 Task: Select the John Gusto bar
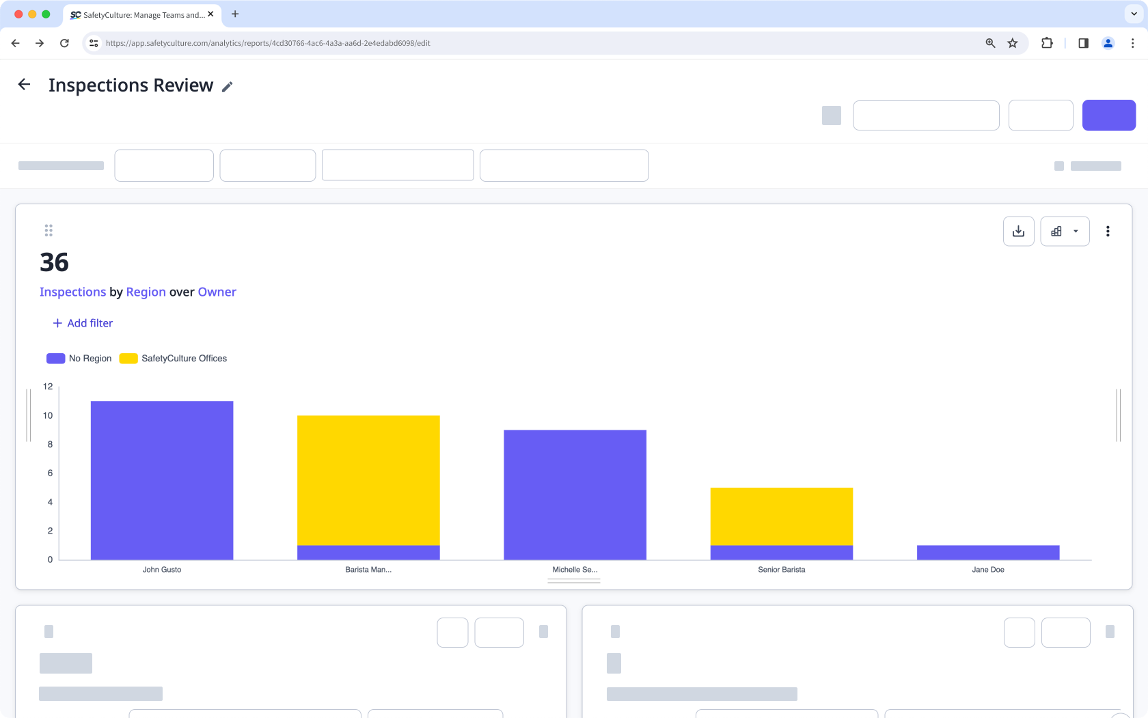click(162, 480)
